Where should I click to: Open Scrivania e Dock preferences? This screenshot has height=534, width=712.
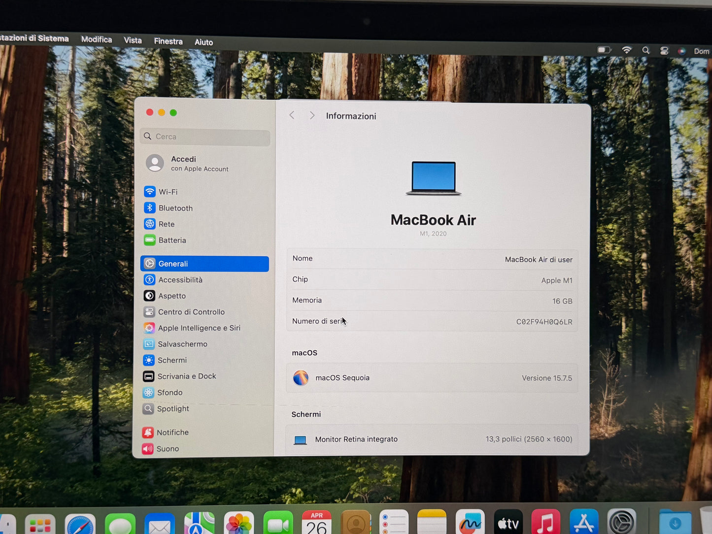(187, 376)
